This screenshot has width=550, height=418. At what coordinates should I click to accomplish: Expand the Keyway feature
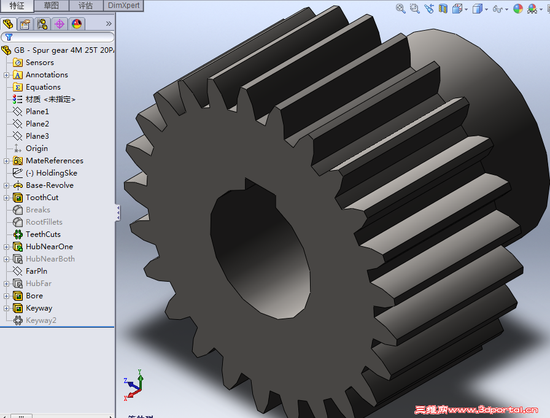pos(6,308)
